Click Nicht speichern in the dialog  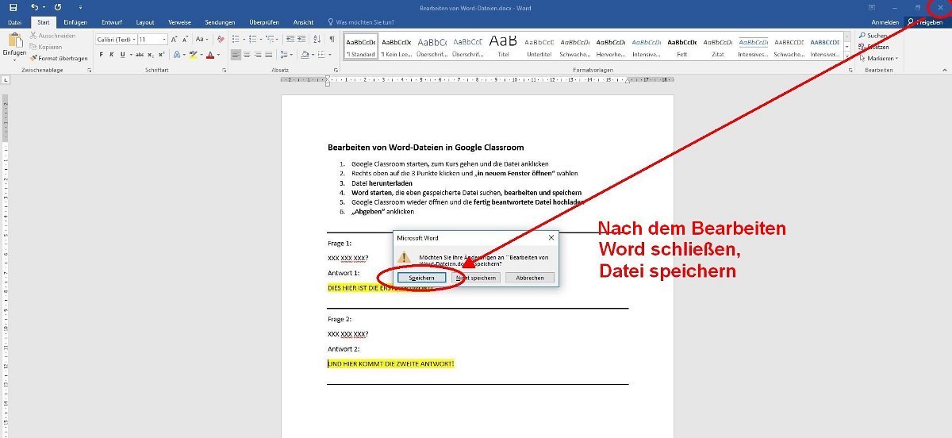[x=476, y=278]
